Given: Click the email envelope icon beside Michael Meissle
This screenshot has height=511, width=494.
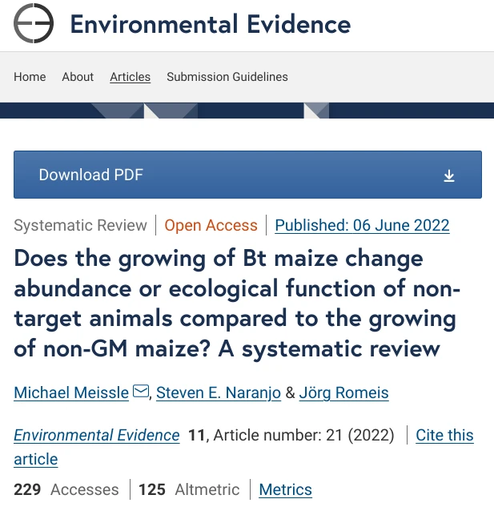Looking at the screenshot, I should tap(141, 392).
